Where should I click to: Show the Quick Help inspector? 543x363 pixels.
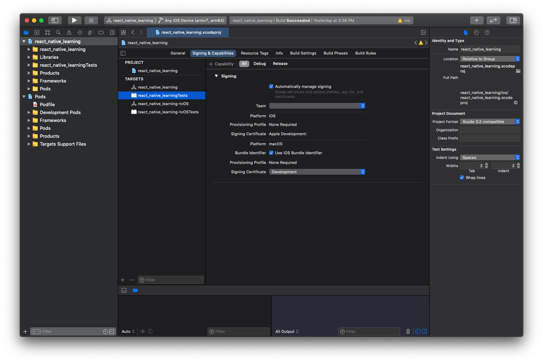(487, 32)
